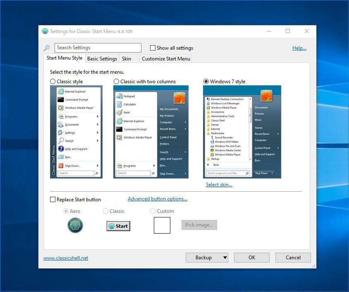The image size is (349, 292).
Task: Select the Classic style radio button
Action: click(53, 82)
